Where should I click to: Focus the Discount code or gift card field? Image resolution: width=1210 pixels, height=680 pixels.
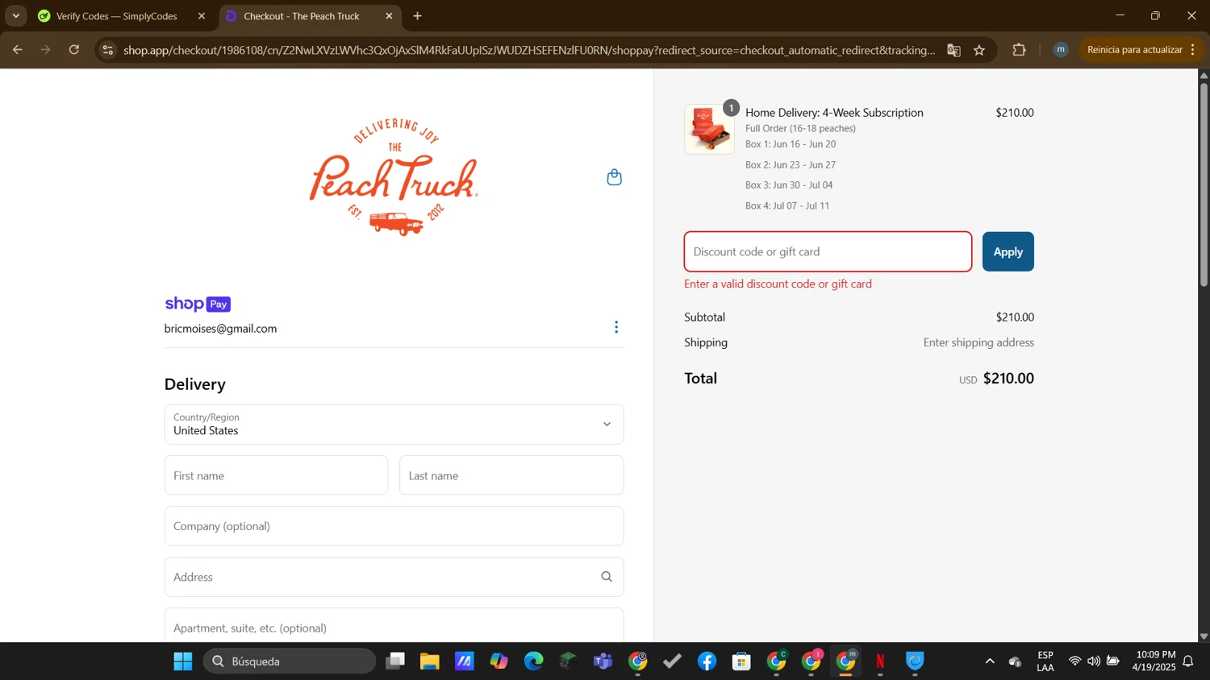pos(828,251)
